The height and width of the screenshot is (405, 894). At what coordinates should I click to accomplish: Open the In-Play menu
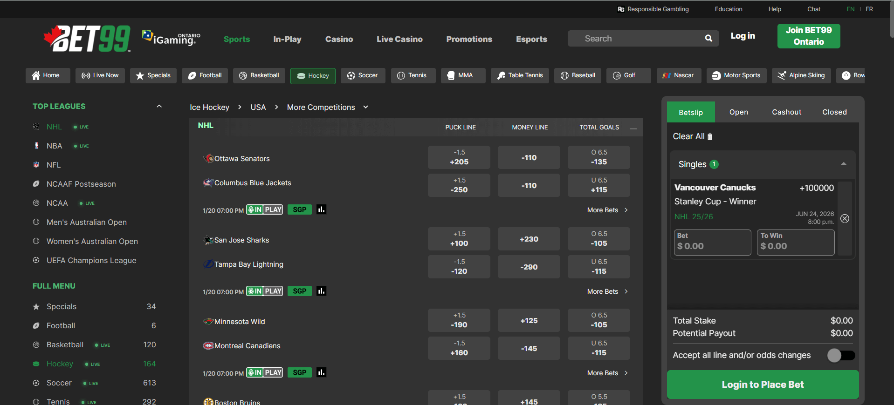(x=287, y=39)
